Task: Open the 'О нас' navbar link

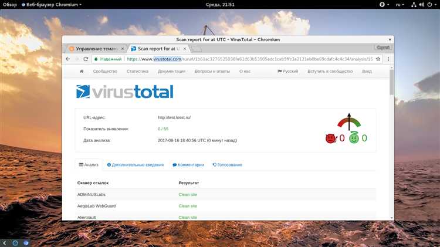Action: [x=245, y=72]
